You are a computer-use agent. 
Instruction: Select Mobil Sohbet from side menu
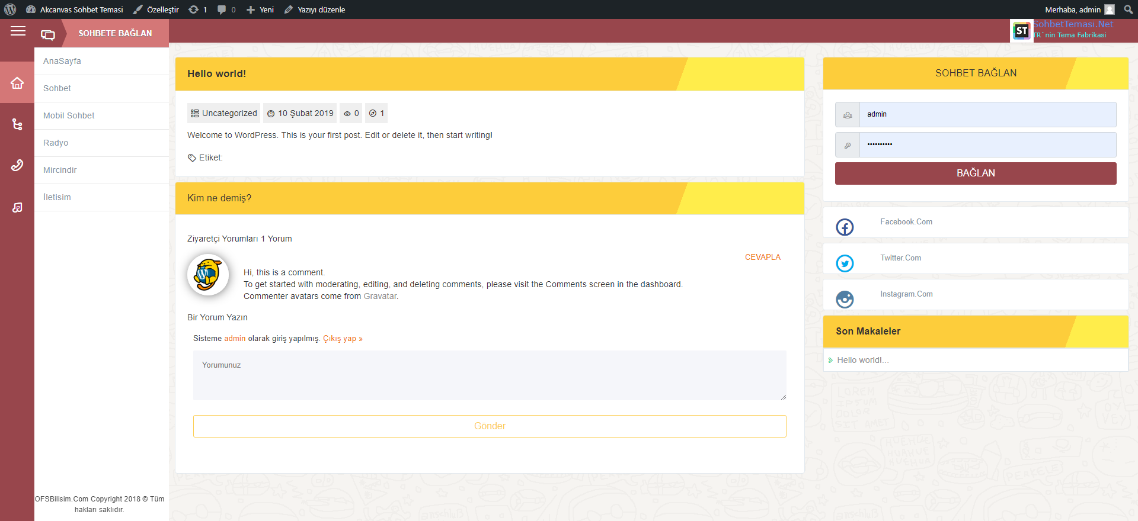69,115
